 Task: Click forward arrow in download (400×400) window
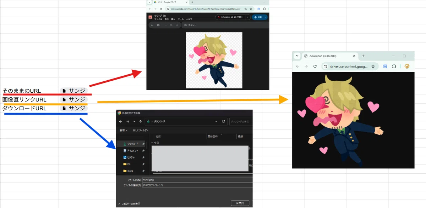click(306, 66)
